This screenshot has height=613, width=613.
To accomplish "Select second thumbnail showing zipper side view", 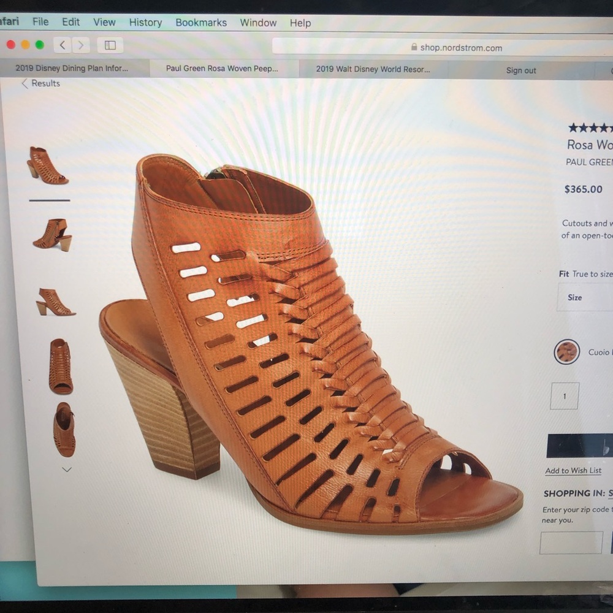I will click(53, 235).
